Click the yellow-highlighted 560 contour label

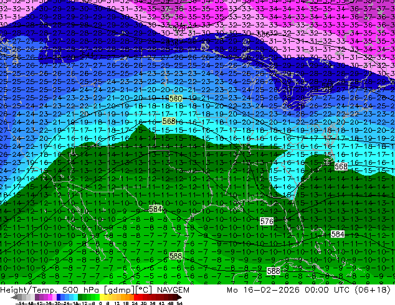pos(175,98)
